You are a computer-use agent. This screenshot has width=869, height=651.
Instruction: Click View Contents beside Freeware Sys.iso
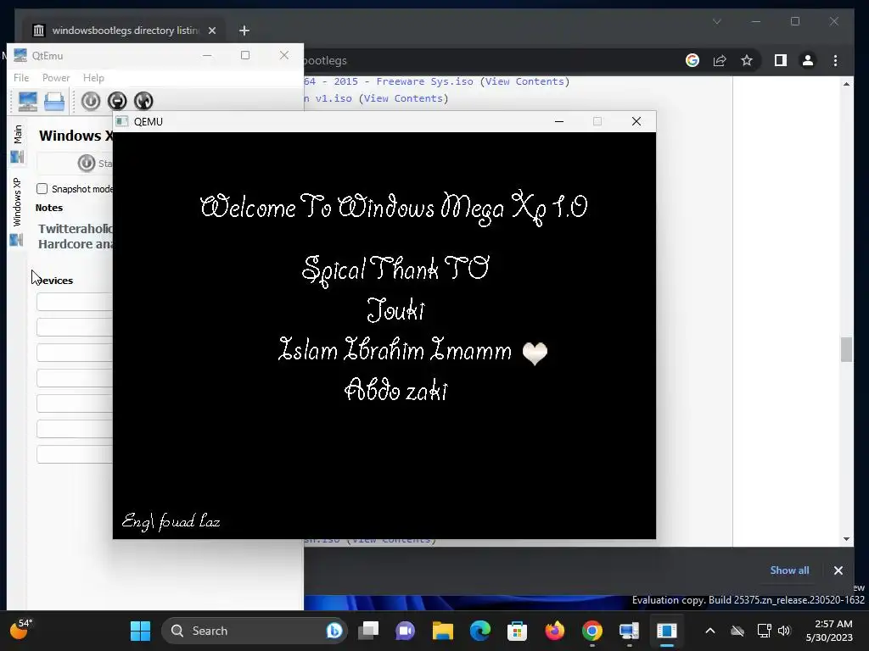coord(524,81)
